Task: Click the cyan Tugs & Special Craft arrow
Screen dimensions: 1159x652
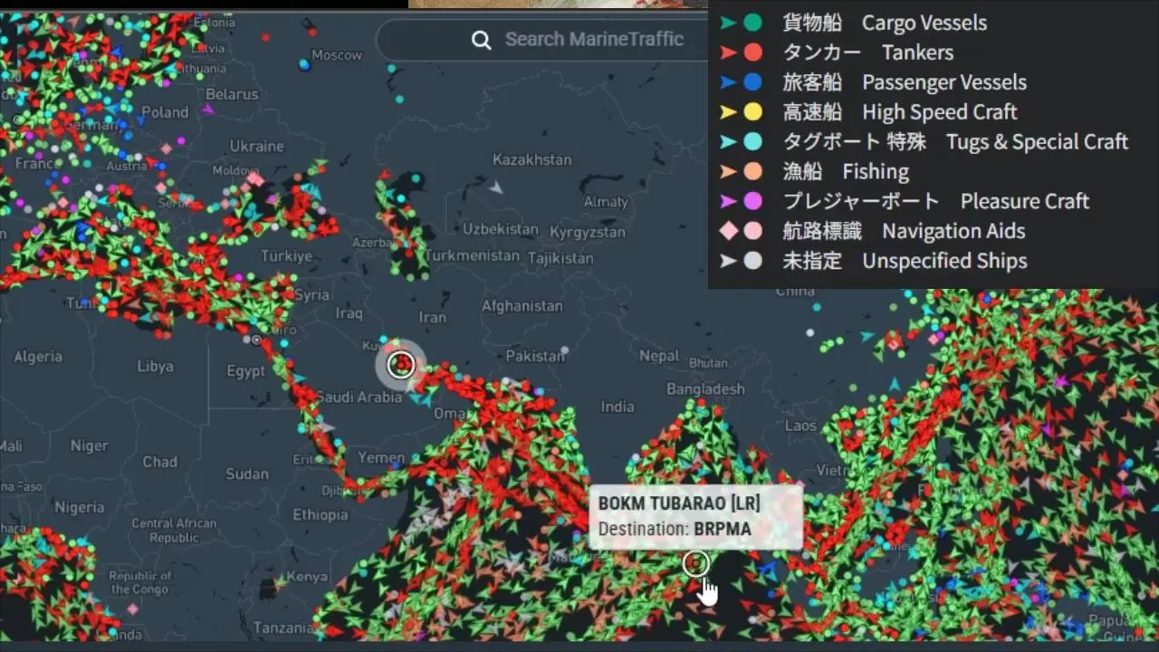Action: click(x=728, y=142)
